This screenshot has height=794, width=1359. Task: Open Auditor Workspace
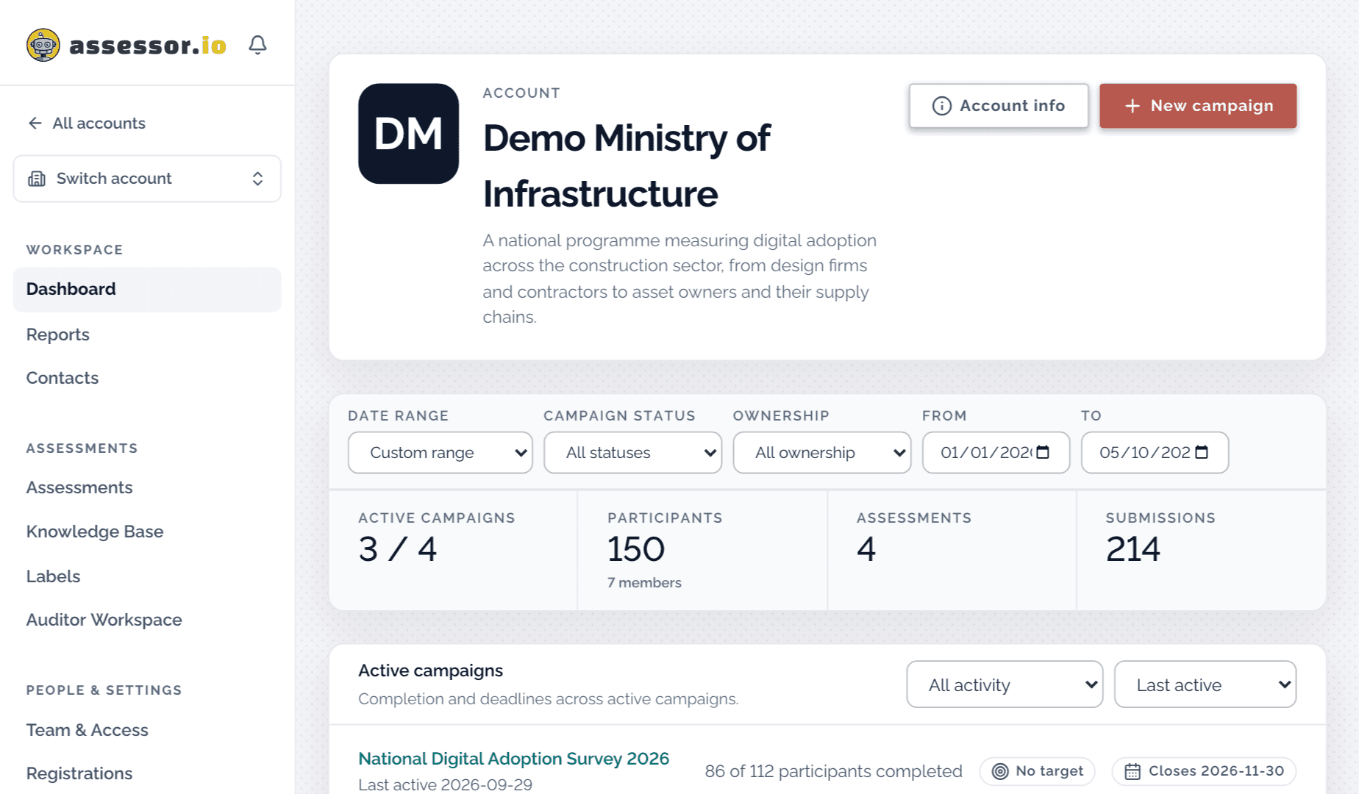[x=104, y=620]
